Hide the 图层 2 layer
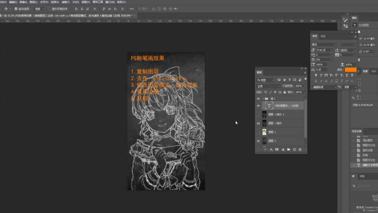This screenshot has height=213, width=378. pyautogui.click(x=258, y=141)
